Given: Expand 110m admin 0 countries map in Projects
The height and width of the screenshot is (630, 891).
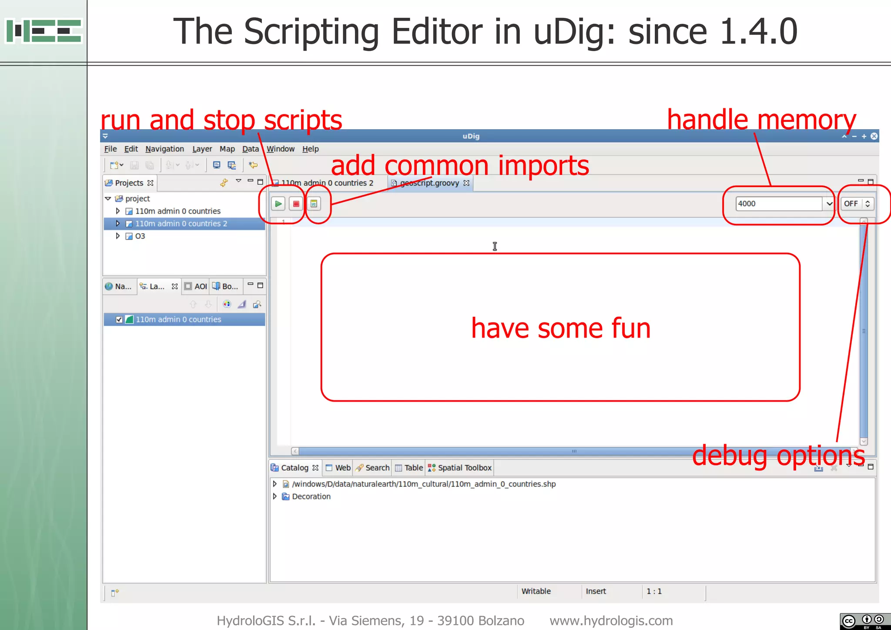Looking at the screenshot, I should 117,211.
